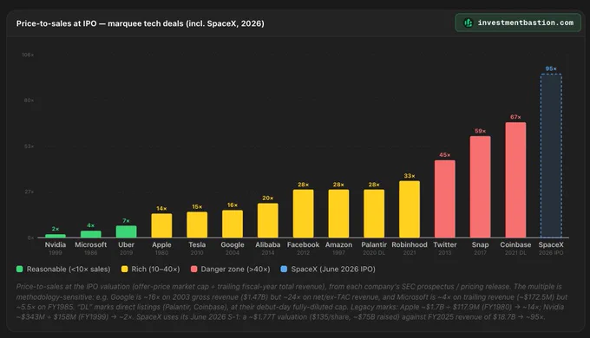Click the 'Tesla' axis label

tap(197, 244)
